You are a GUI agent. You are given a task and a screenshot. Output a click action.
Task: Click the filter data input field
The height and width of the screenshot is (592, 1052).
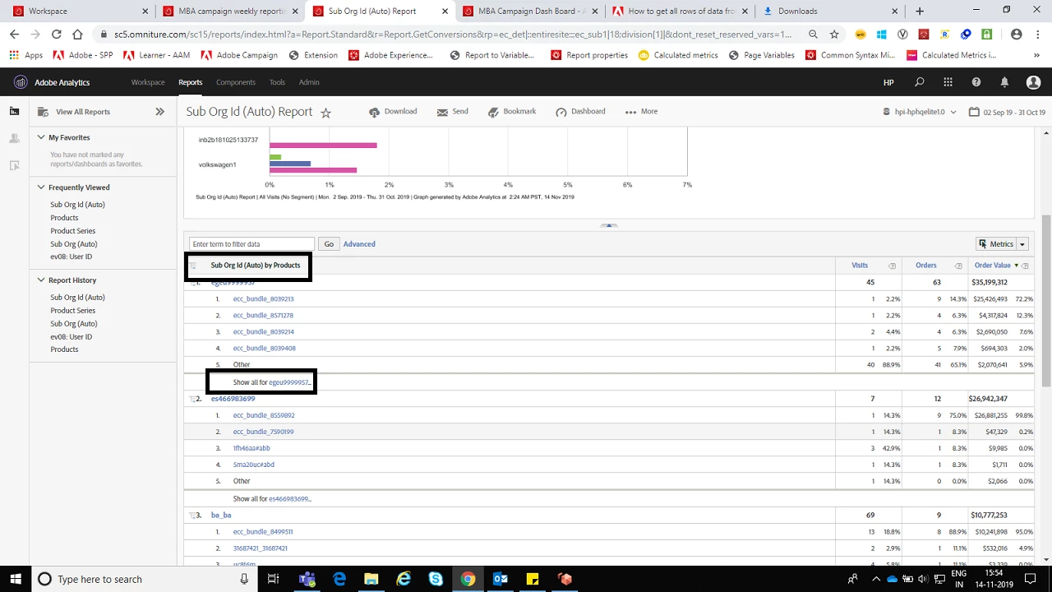(251, 244)
